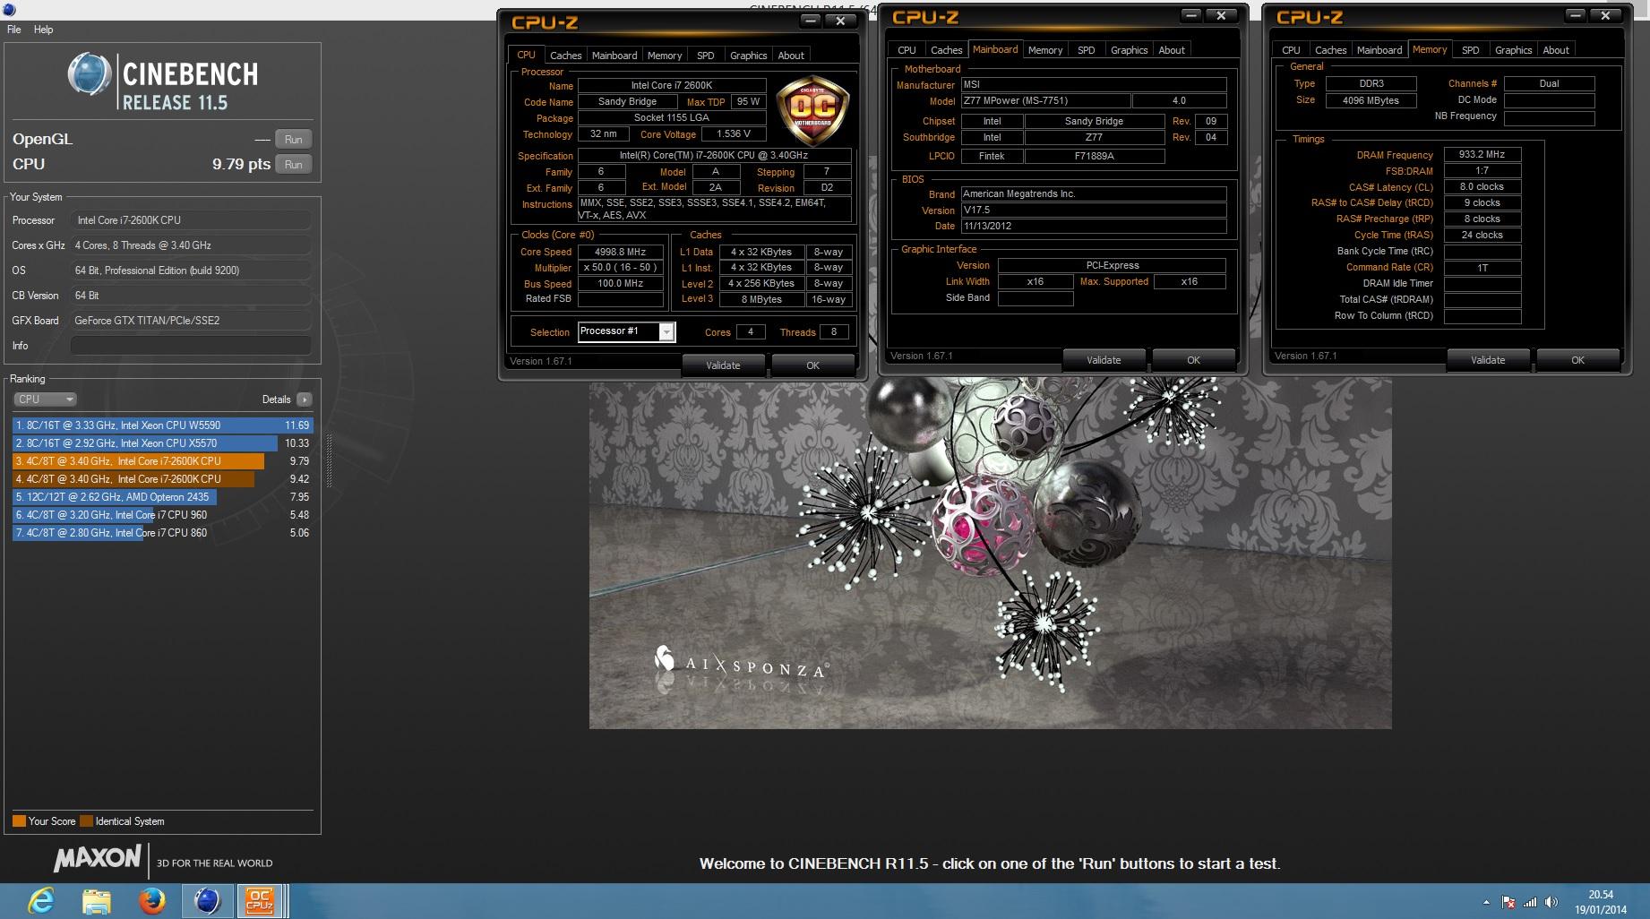Launch Firefox from the taskbar
1650x919 pixels.
(152, 900)
